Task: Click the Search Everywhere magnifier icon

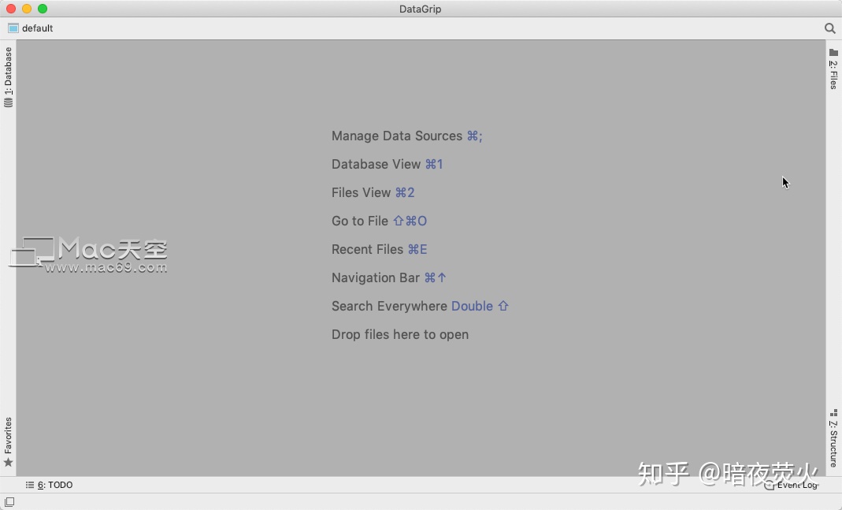Action: click(x=829, y=28)
